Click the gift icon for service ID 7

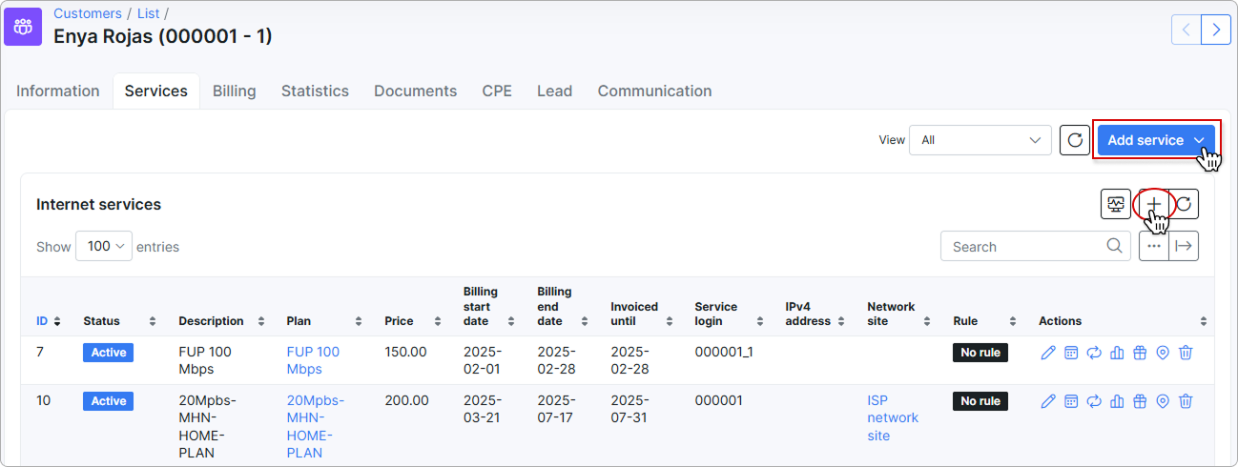[1140, 353]
